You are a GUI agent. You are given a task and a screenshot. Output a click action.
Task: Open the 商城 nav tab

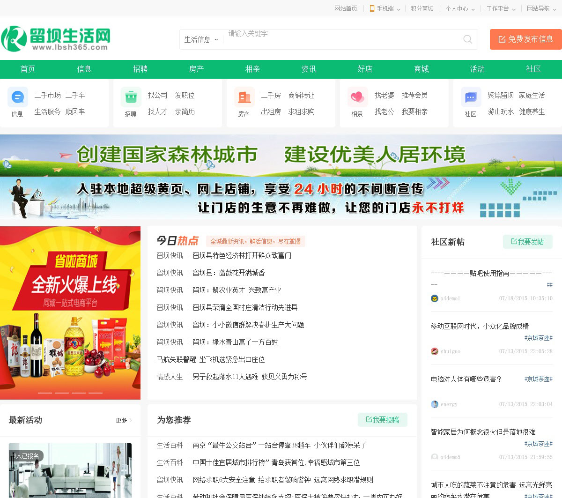point(421,69)
